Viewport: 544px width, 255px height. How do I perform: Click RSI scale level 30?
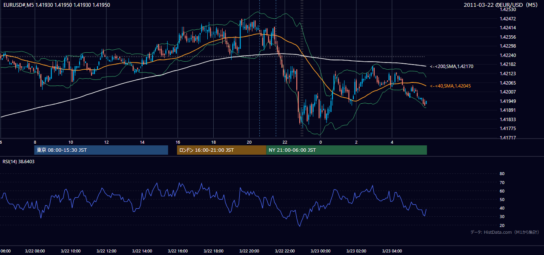[502, 217]
